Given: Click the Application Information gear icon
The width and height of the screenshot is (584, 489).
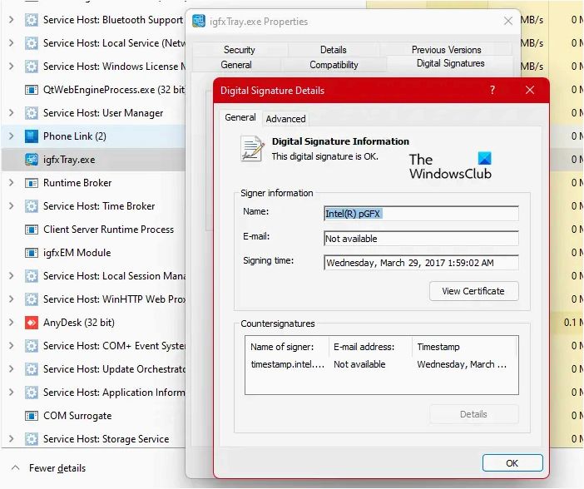Looking at the screenshot, I should click(32, 393).
